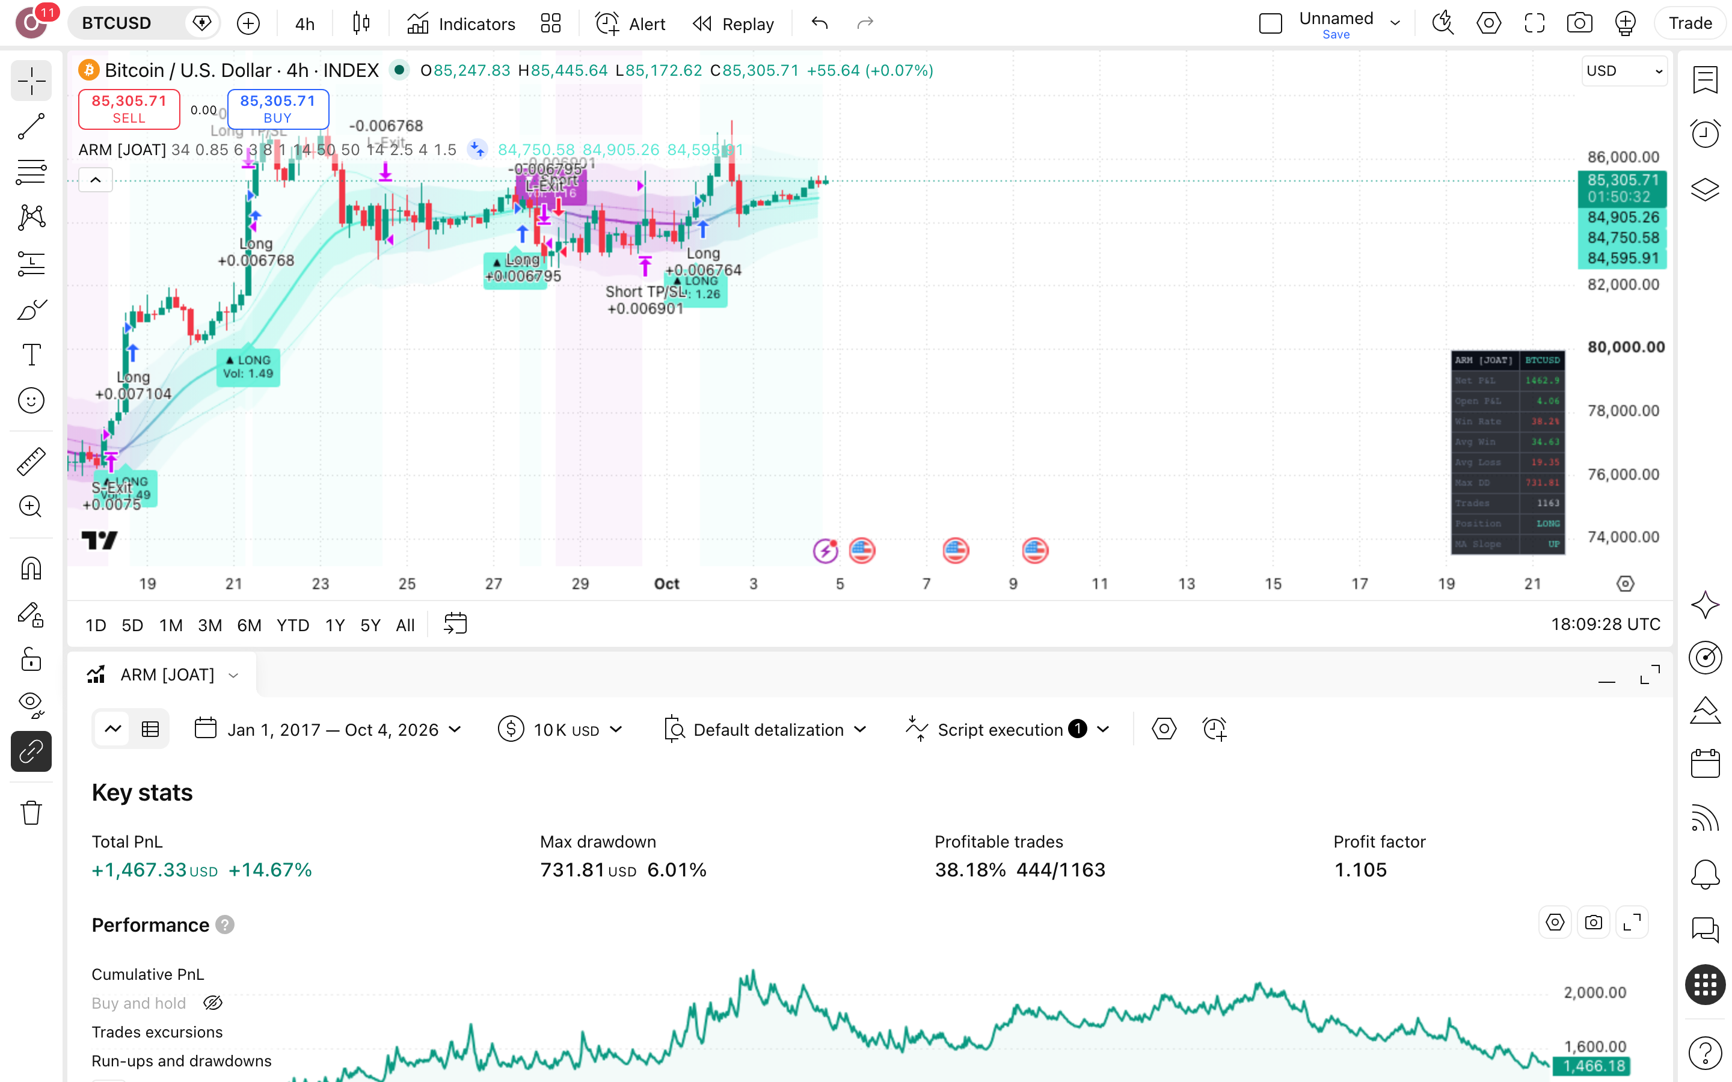Image resolution: width=1732 pixels, height=1082 pixels.
Task: Open the USD currency dropdown
Action: (x=1624, y=71)
